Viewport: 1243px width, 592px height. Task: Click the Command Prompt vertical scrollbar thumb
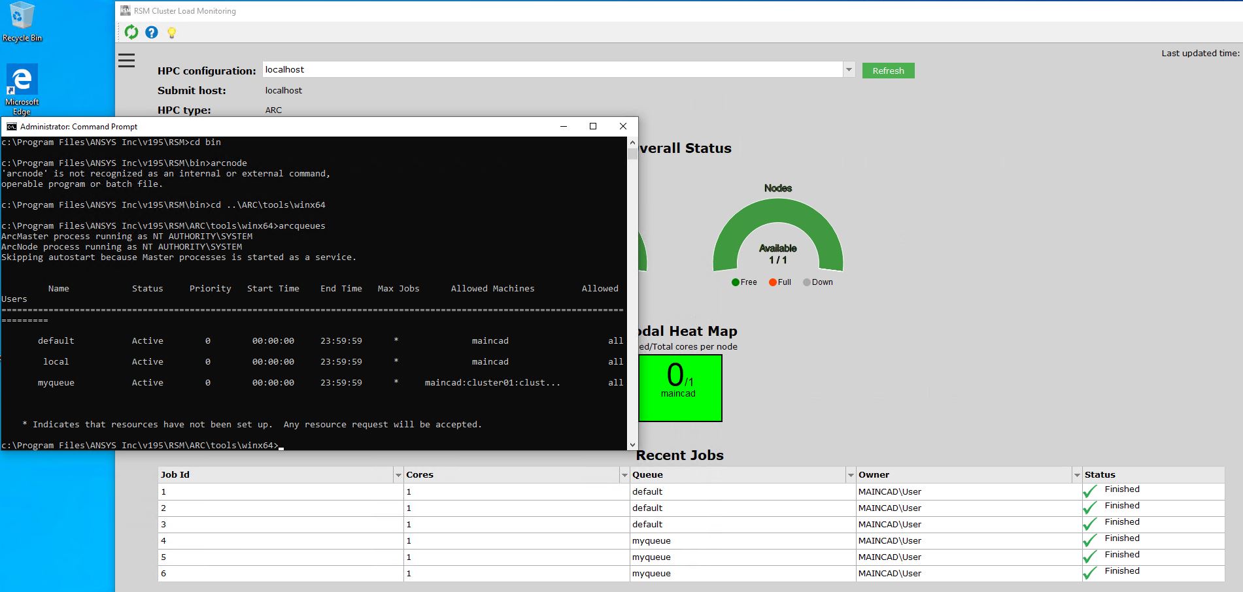point(632,154)
